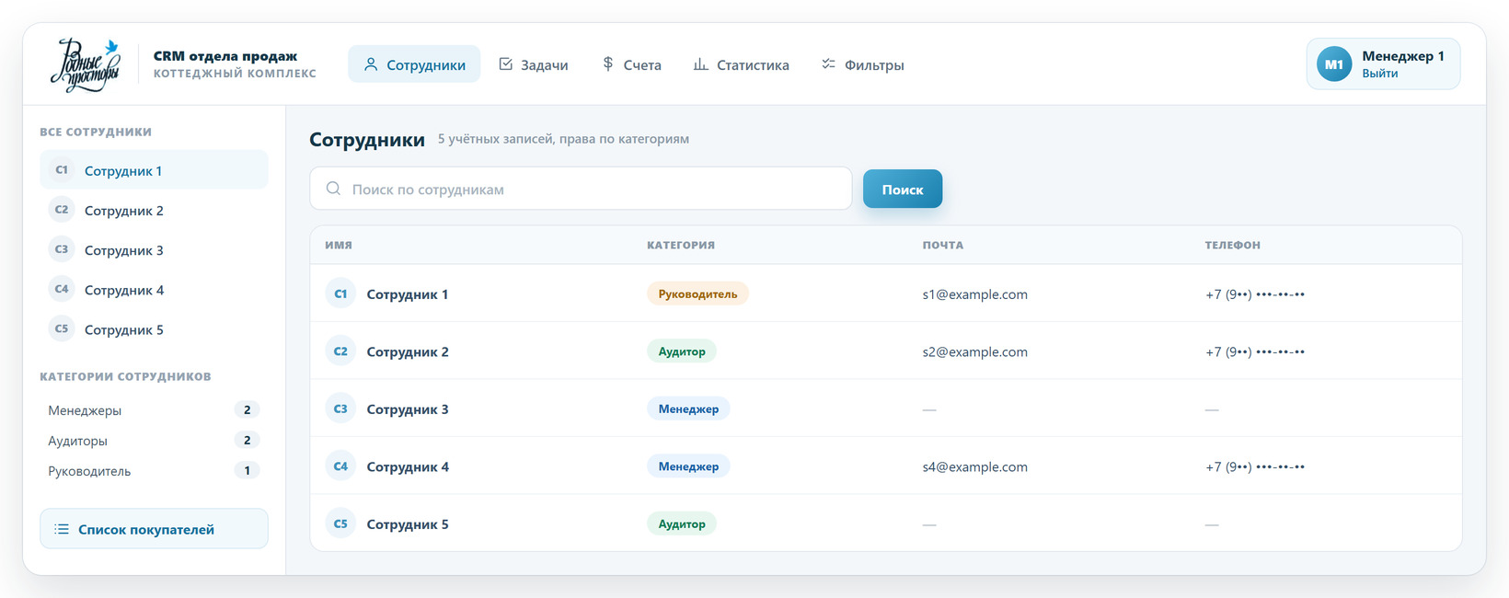Click the Менеджер tag for Сотрудник 3
Viewport: 1509px width, 598px height.
coord(688,408)
